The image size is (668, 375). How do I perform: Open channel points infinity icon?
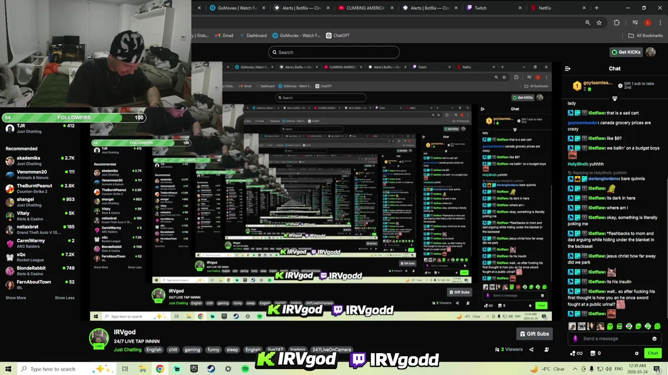point(577,353)
